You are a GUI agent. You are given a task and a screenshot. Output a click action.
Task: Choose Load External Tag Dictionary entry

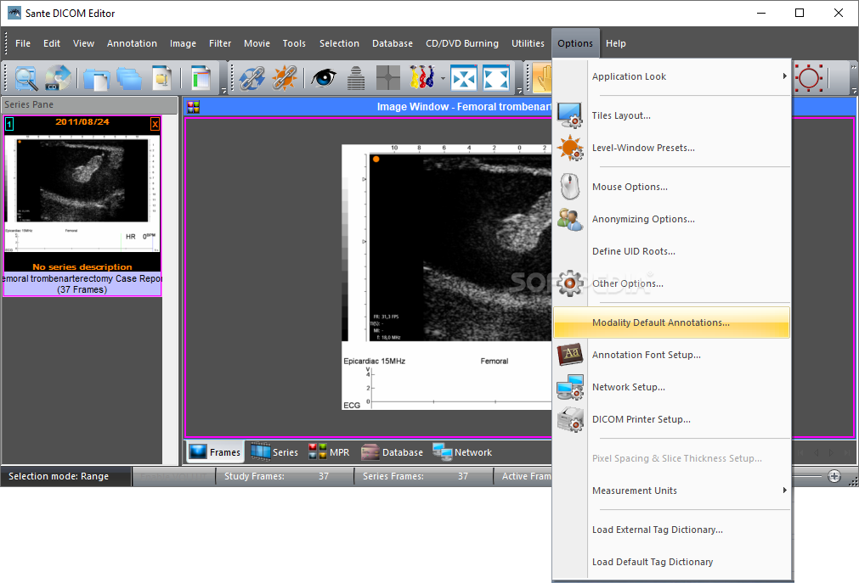(671, 530)
